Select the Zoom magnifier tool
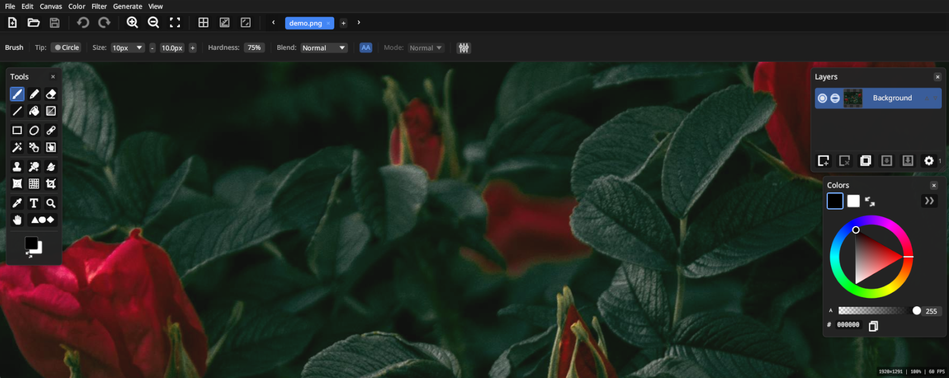949x378 pixels. (x=51, y=203)
